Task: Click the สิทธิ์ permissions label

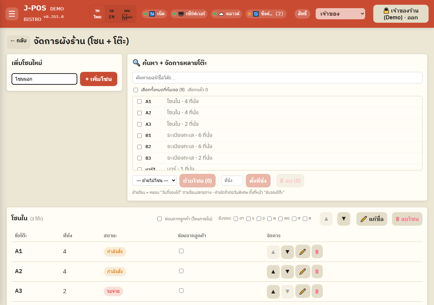Action: click(x=302, y=14)
